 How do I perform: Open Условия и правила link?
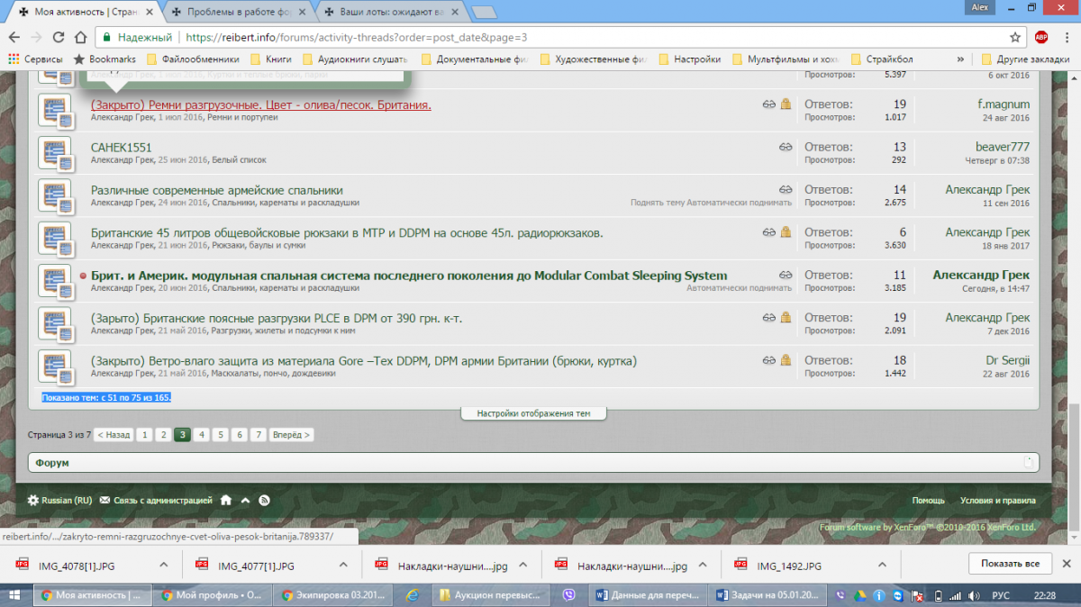coord(999,500)
